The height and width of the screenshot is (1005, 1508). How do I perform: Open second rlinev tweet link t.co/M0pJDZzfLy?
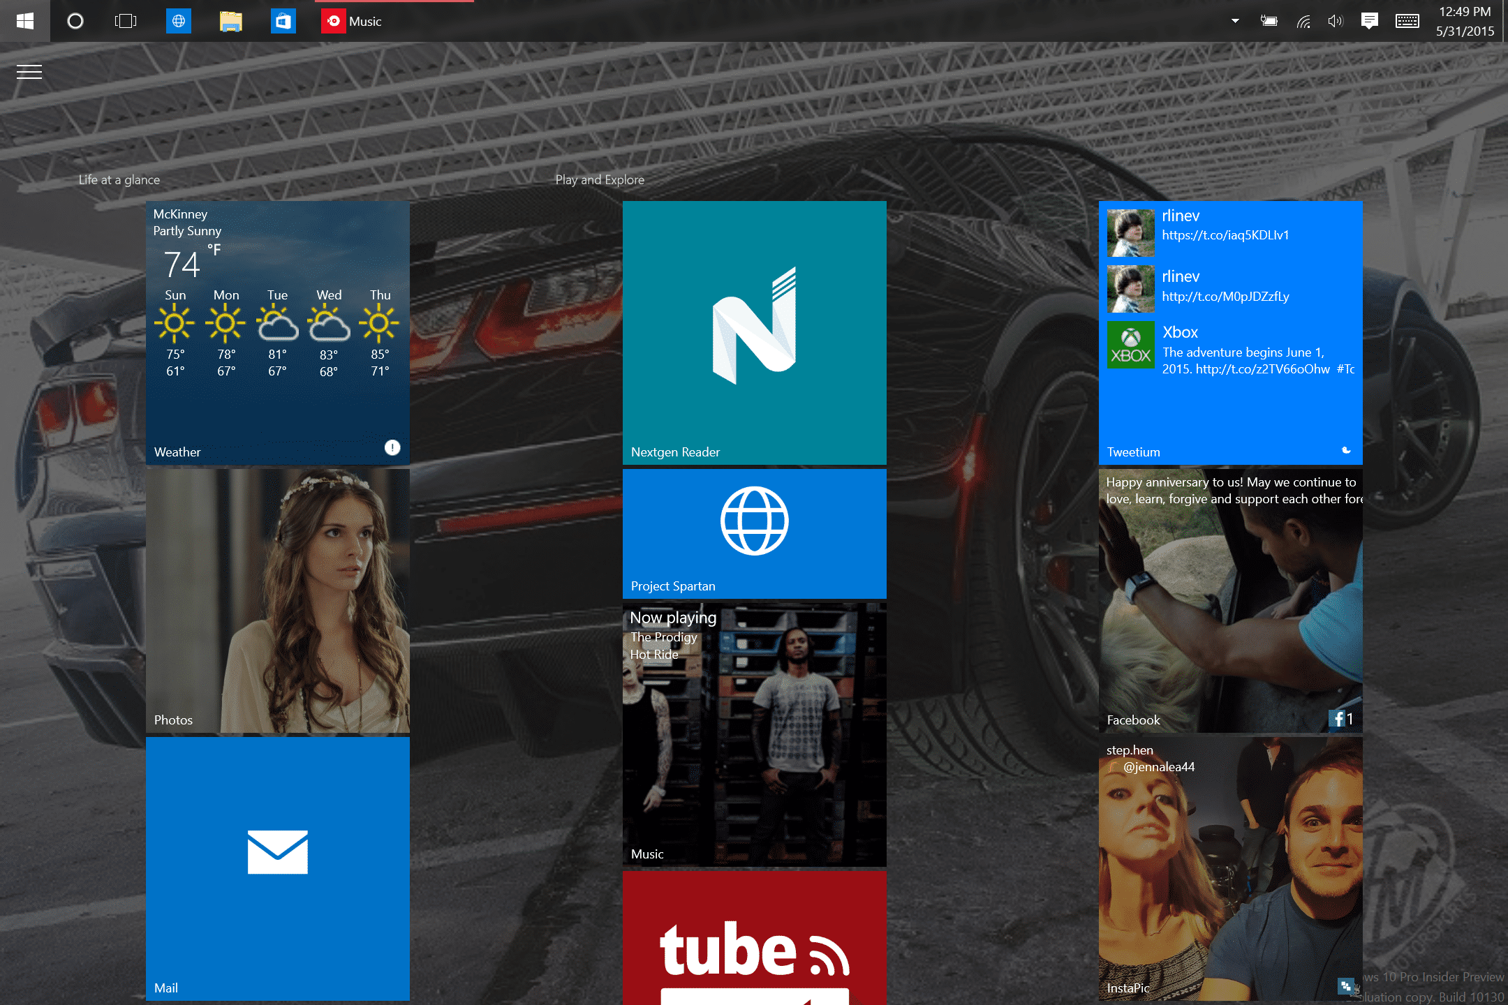1225,297
